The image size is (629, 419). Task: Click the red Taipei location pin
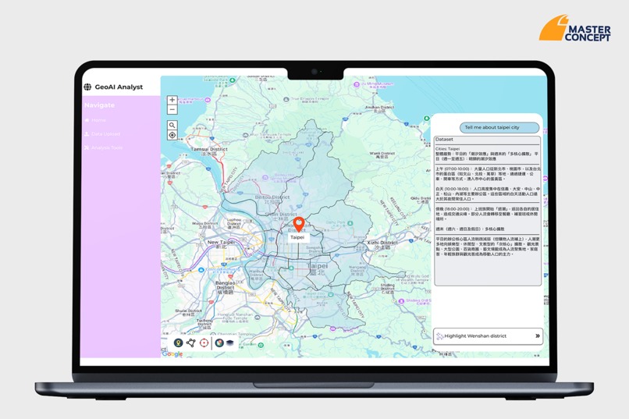click(298, 224)
